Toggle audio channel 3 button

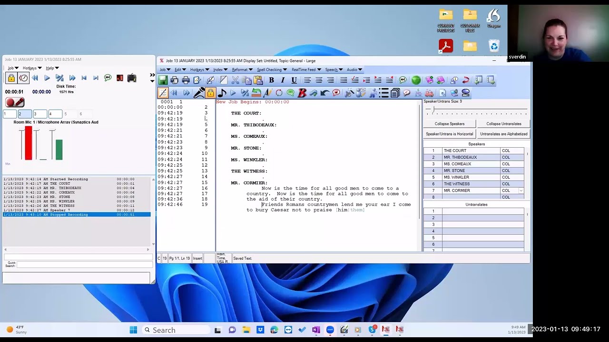pos(40,114)
